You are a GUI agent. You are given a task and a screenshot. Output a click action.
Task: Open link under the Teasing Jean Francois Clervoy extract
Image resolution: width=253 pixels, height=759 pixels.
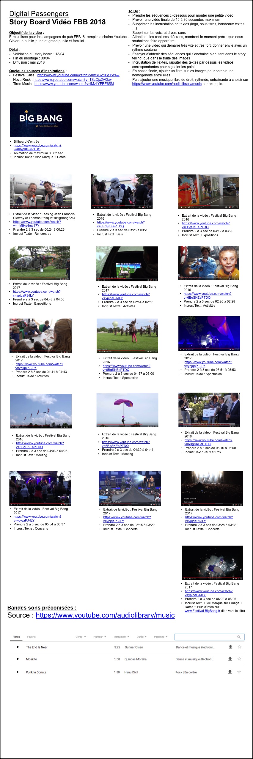(37, 224)
